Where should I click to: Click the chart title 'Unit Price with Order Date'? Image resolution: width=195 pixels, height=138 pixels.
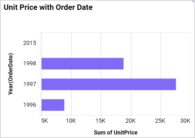tap(48, 7)
